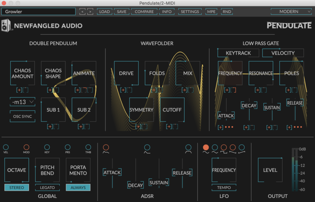The height and width of the screenshot is (202, 315).
Task: Click the output LEVEL control box
Action: (x=270, y=170)
